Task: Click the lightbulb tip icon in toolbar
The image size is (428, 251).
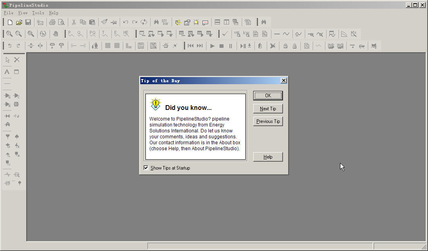Action: click(196, 22)
